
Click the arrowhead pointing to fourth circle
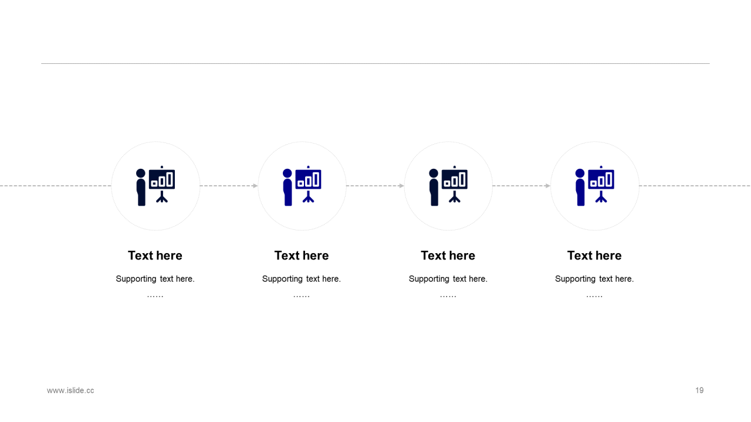click(x=548, y=186)
